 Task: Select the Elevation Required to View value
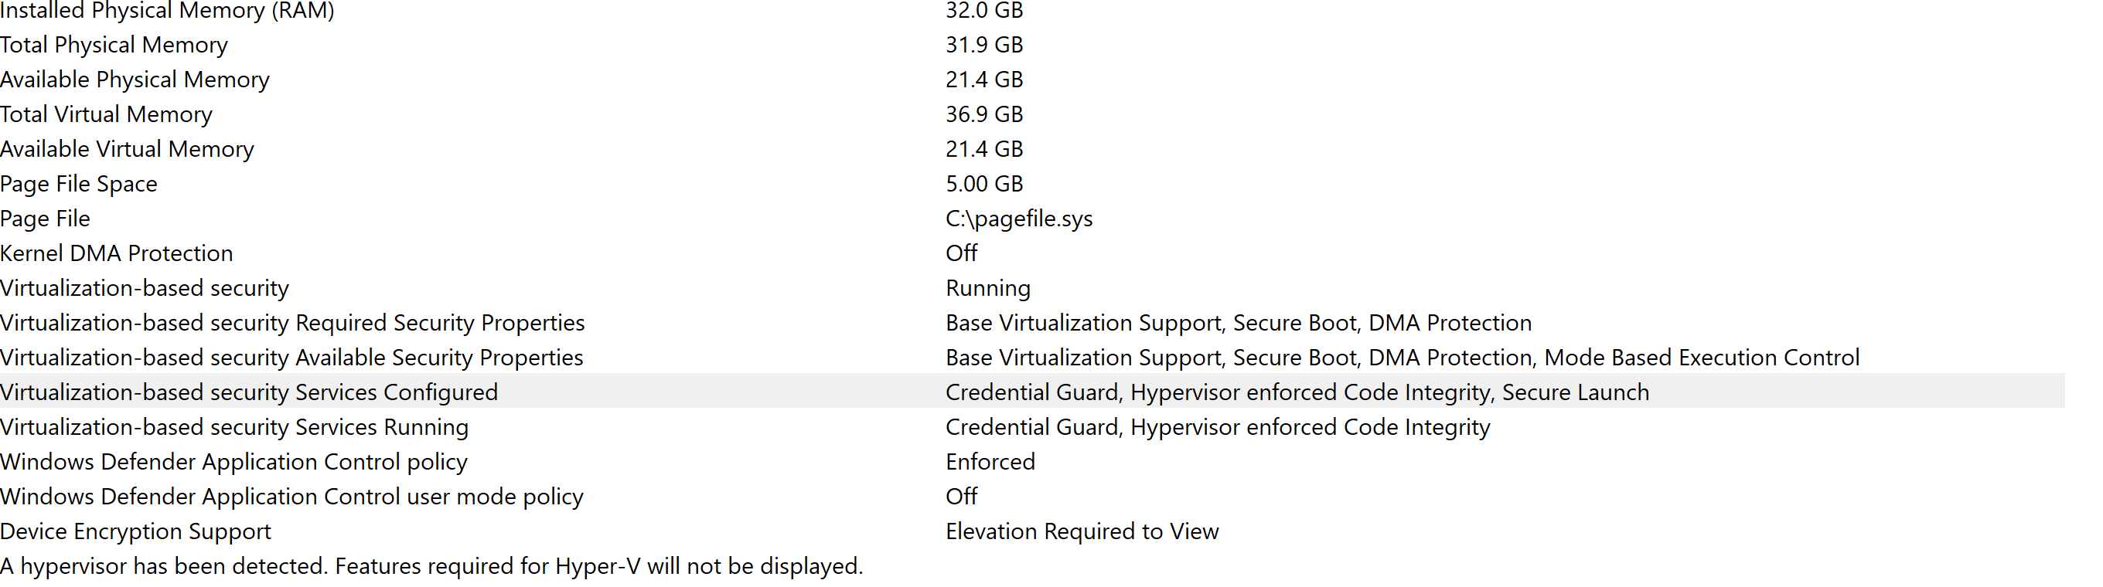pos(1082,531)
